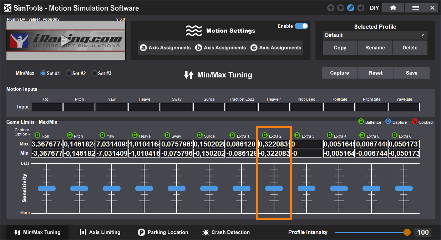The image size is (441, 240).
Task: Click the Delete profile button
Action: pyautogui.click(x=410, y=48)
